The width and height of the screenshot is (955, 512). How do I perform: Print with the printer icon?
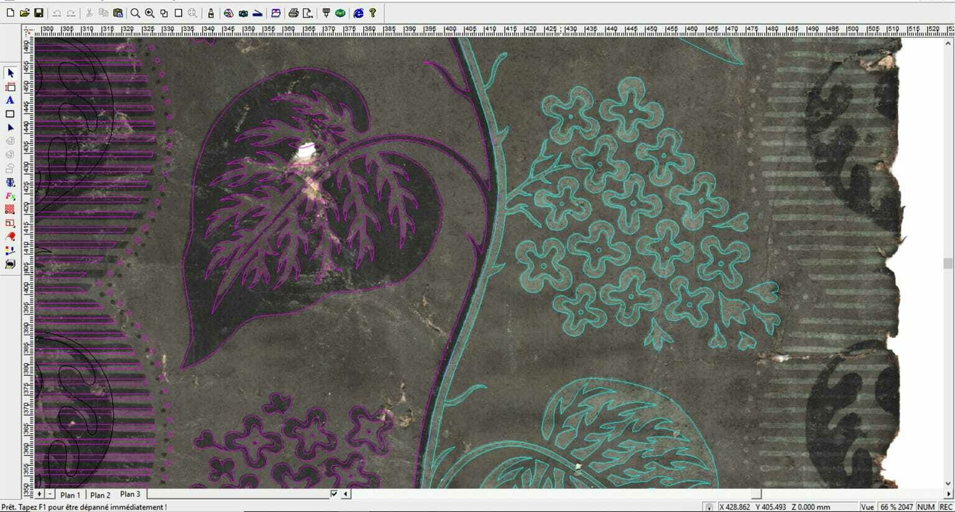coord(293,13)
